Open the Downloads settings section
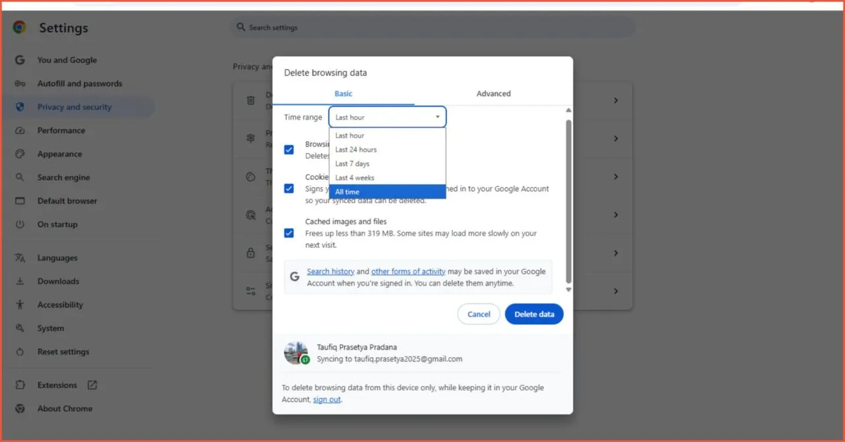845x442 pixels. [x=57, y=281]
